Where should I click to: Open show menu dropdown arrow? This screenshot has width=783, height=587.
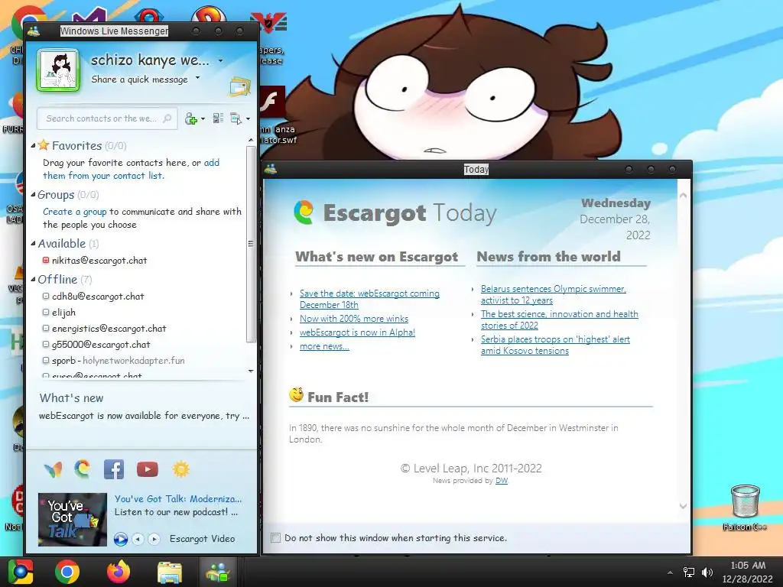tap(249, 118)
